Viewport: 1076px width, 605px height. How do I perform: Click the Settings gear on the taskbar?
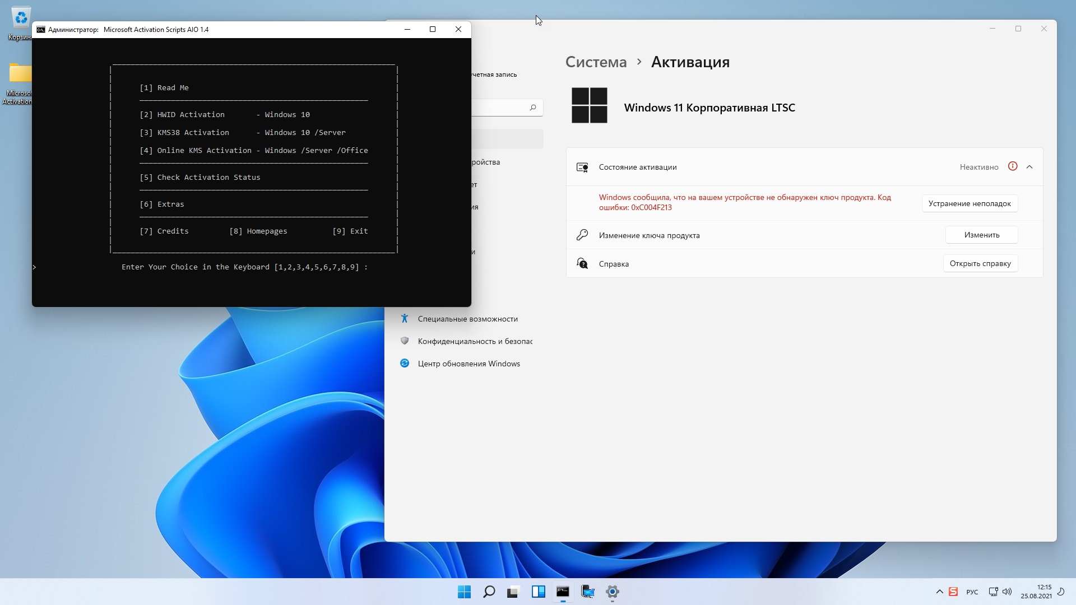(x=612, y=592)
